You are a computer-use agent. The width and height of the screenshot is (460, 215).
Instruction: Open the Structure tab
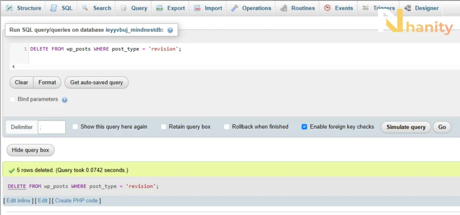(23, 8)
